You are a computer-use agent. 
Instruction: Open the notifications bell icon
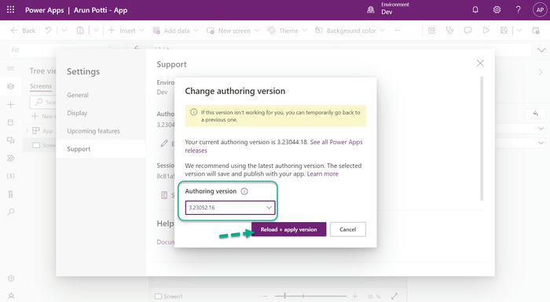coord(475,10)
